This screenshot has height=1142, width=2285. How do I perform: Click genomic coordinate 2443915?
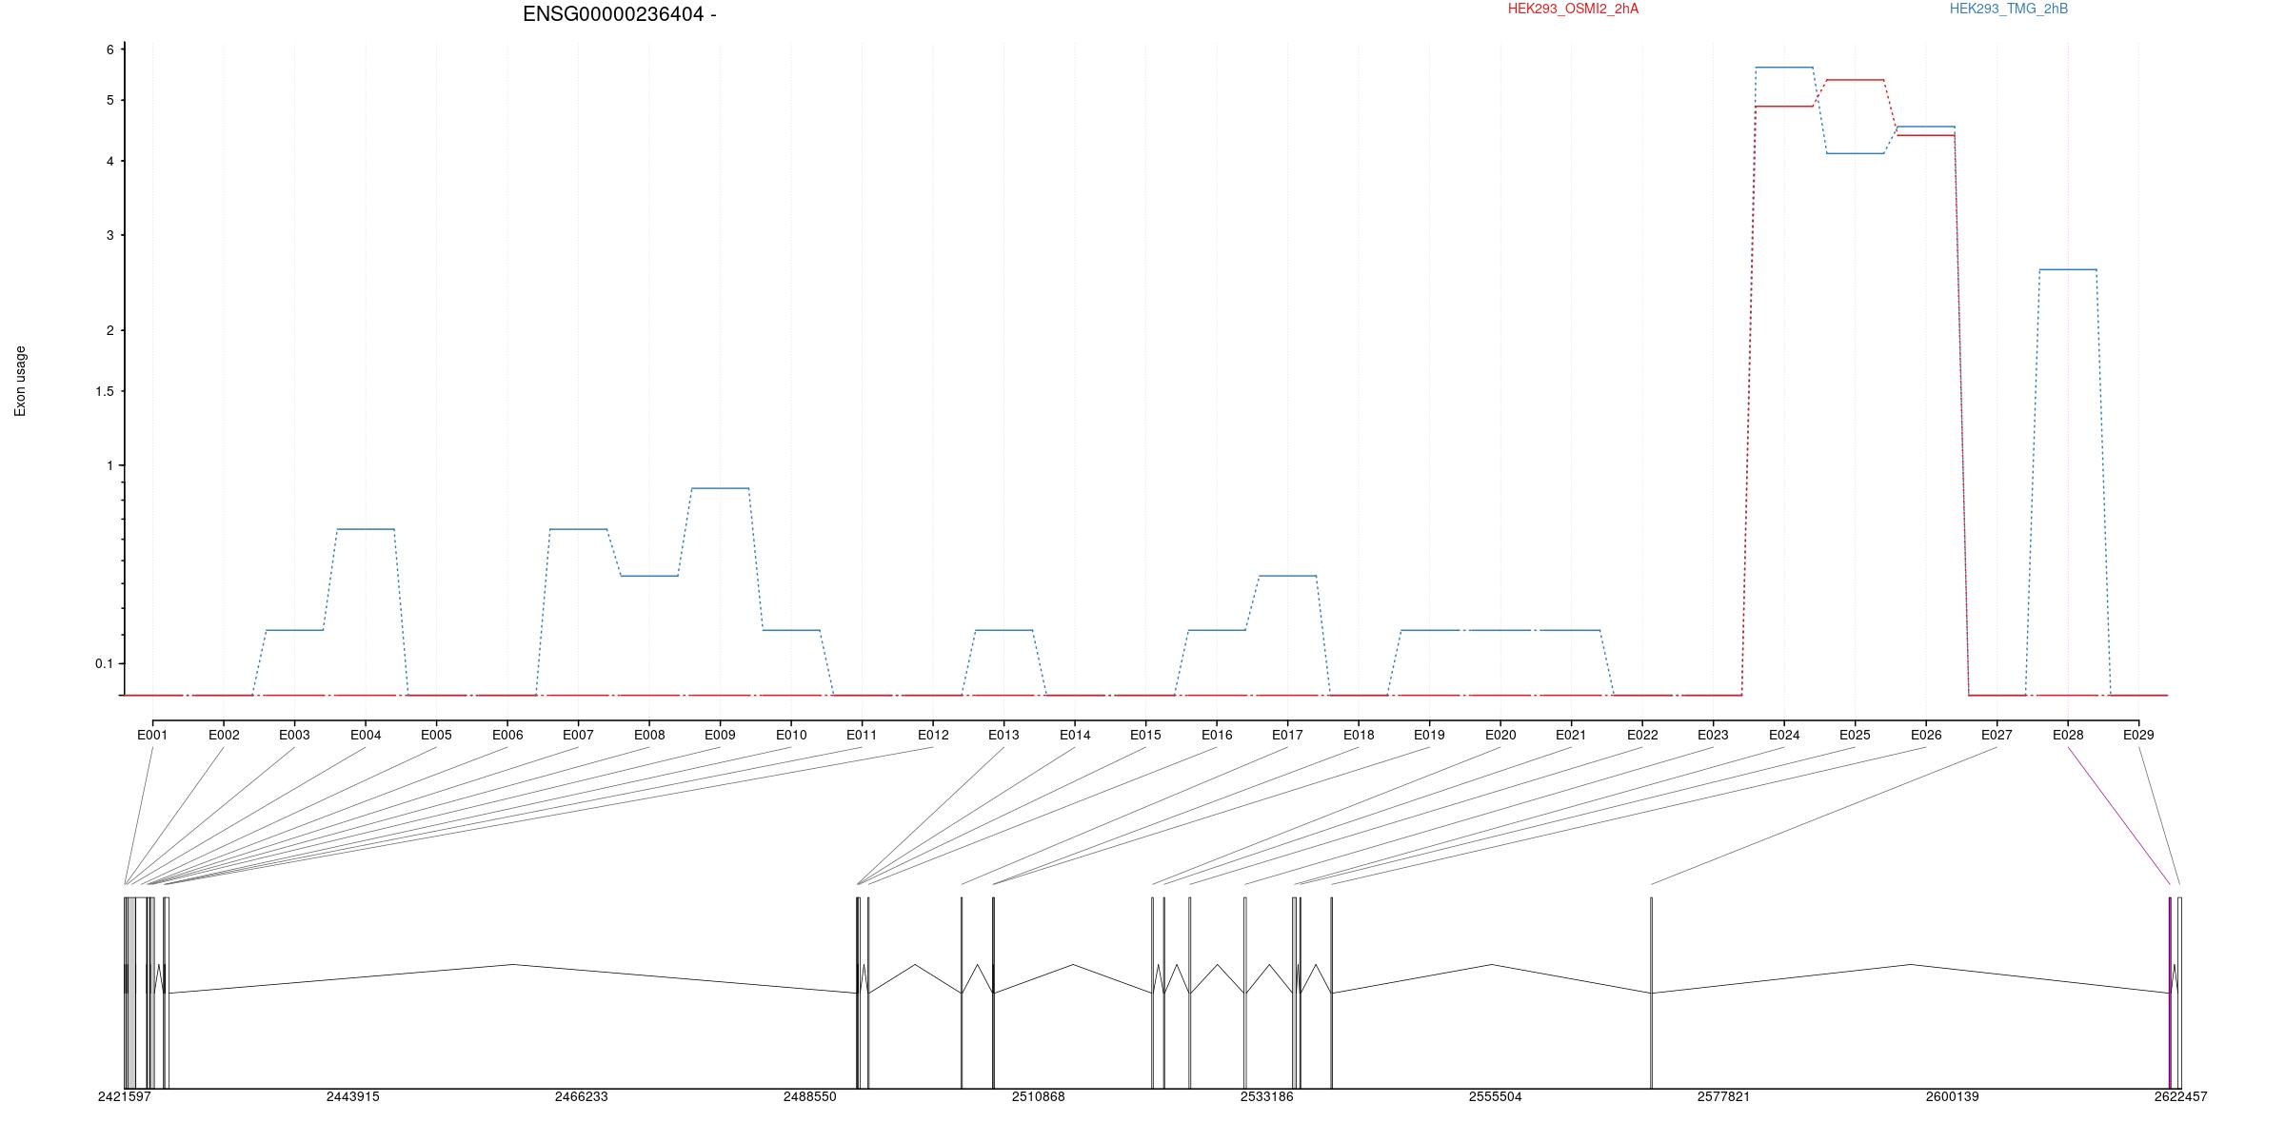353,1096
